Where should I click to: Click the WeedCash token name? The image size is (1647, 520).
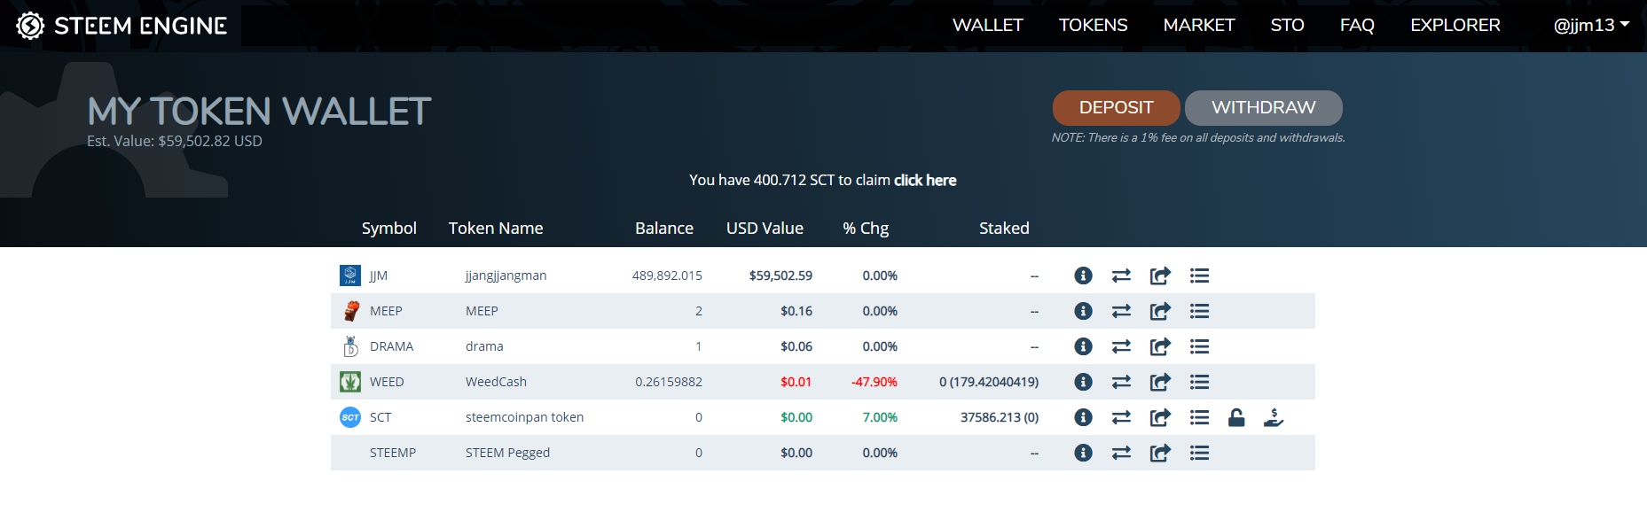[496, 382]
